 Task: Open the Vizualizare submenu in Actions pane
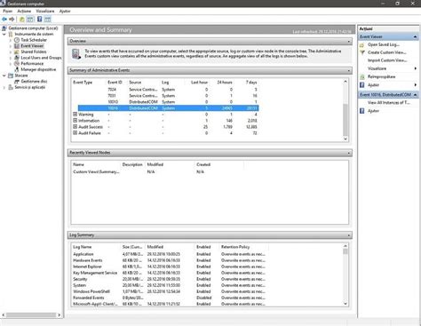click(x=388, y=68)
